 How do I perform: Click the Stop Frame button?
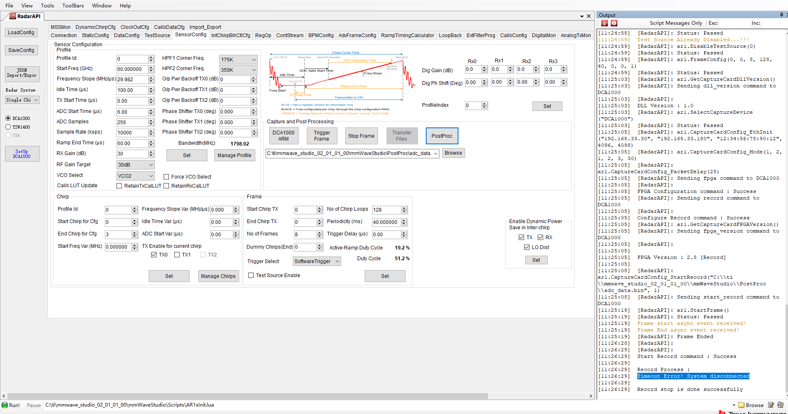click(x=361, y=136)
